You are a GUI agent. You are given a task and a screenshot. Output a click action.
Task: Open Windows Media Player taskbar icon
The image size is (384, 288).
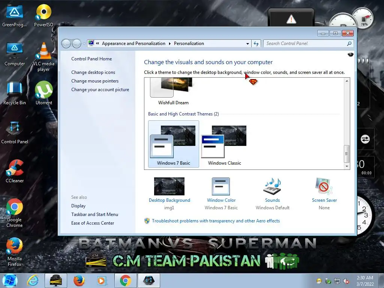point(101,280)
